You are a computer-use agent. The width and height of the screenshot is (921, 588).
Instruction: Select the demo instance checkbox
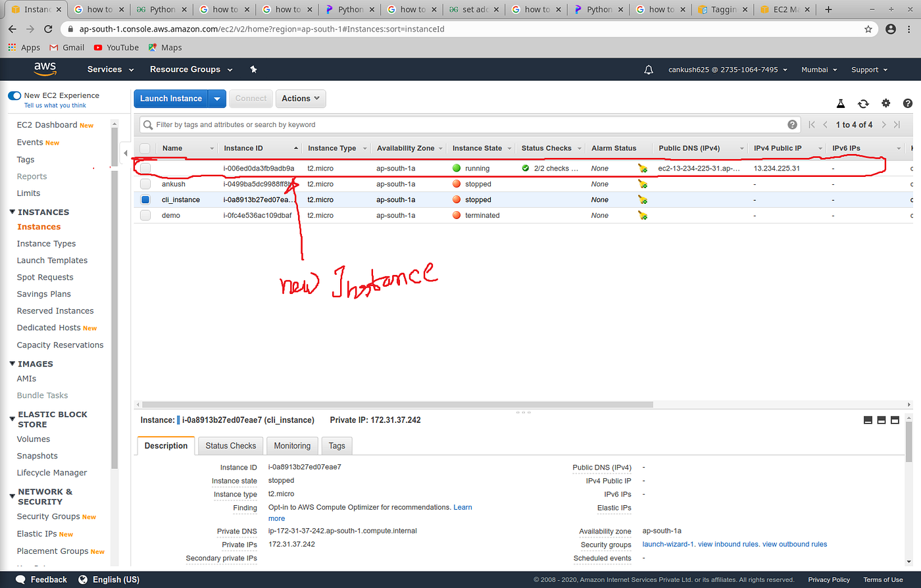145,215
